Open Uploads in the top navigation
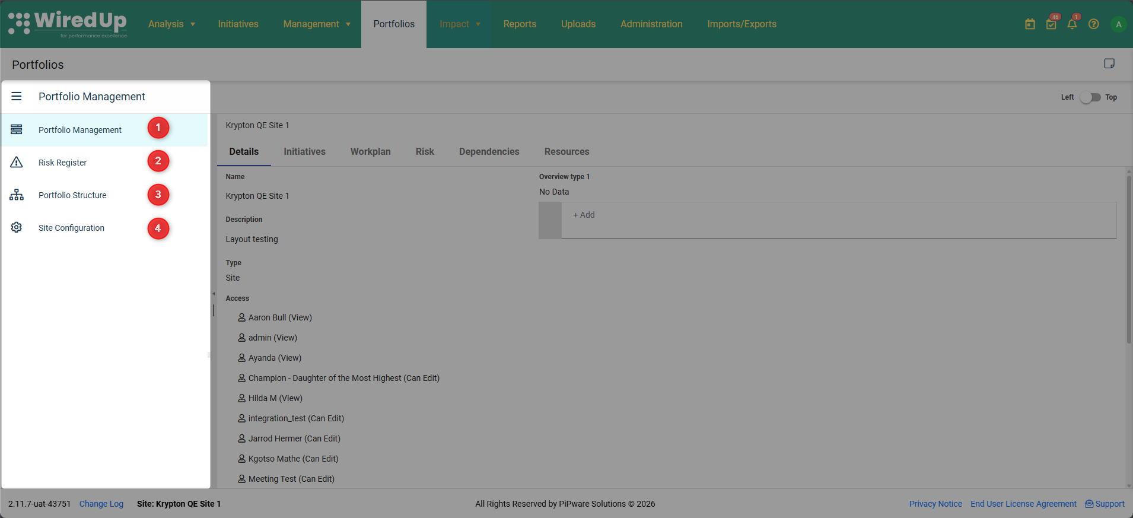1133x518 pixels. click(578, 24)
